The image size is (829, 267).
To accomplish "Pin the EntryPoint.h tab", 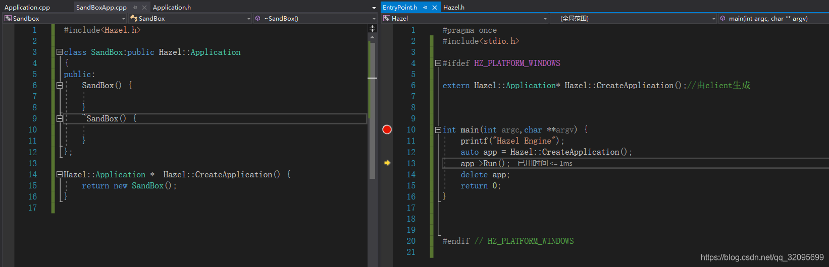I will (x=425, y=7).
